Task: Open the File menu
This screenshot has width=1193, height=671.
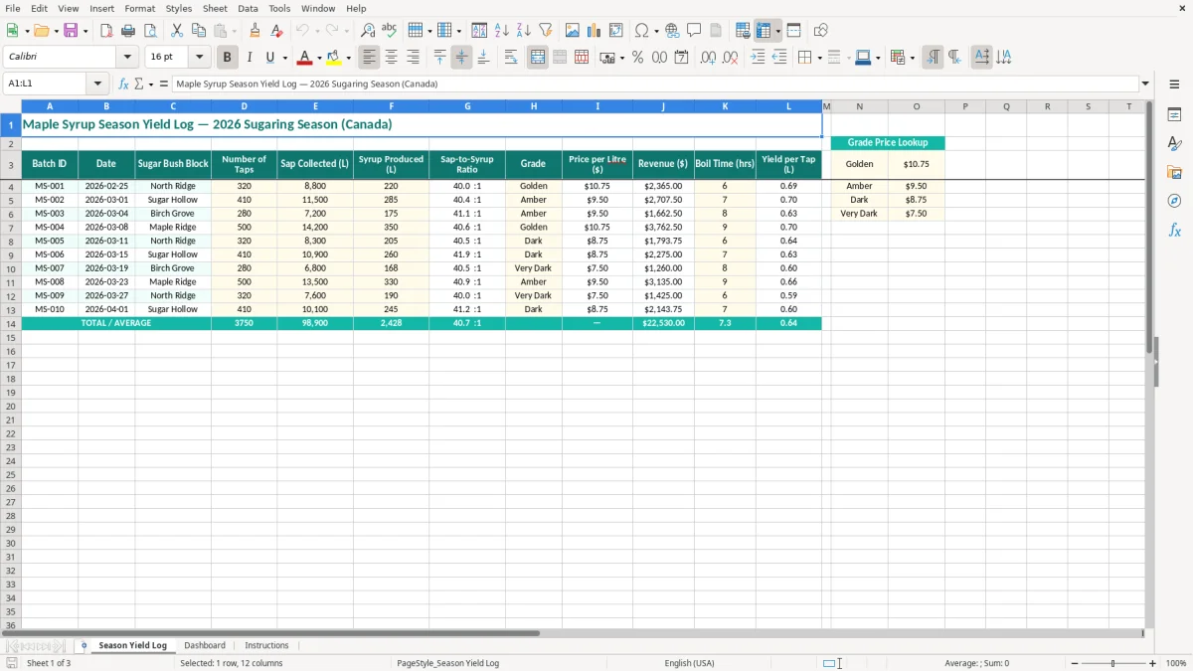Action: [x=13, y=8]
